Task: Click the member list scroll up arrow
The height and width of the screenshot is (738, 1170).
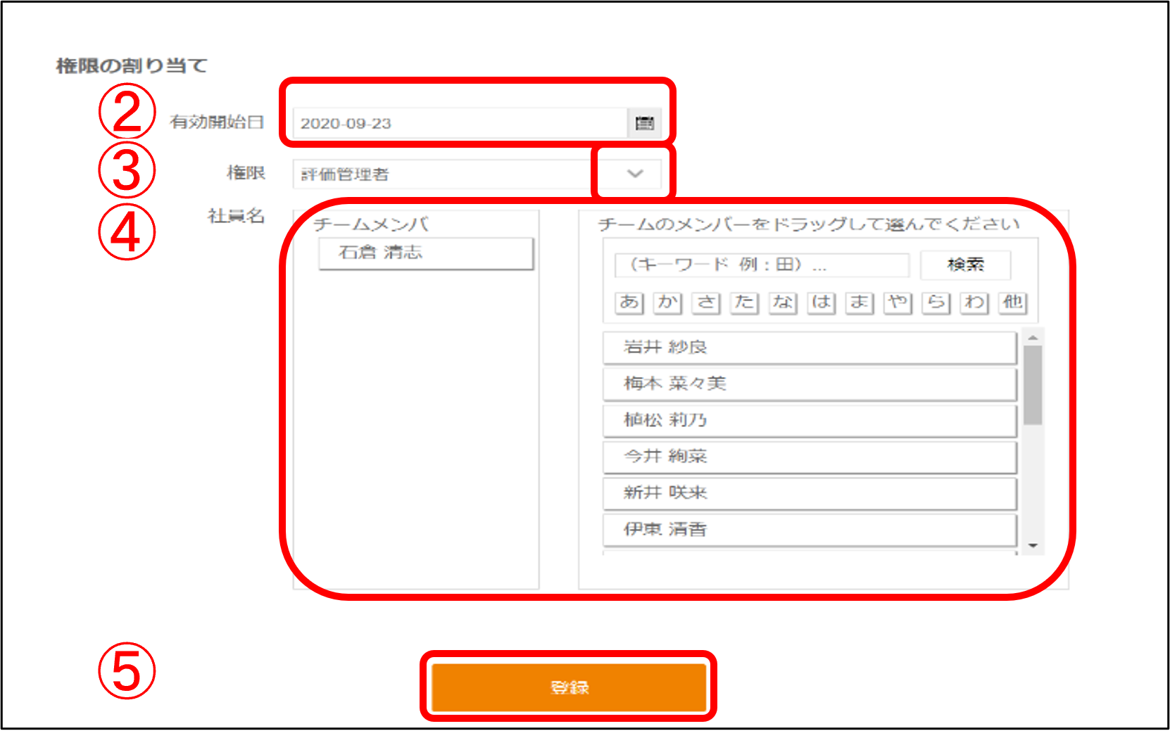Action: pyautogui.click(x=1033, y=338)
